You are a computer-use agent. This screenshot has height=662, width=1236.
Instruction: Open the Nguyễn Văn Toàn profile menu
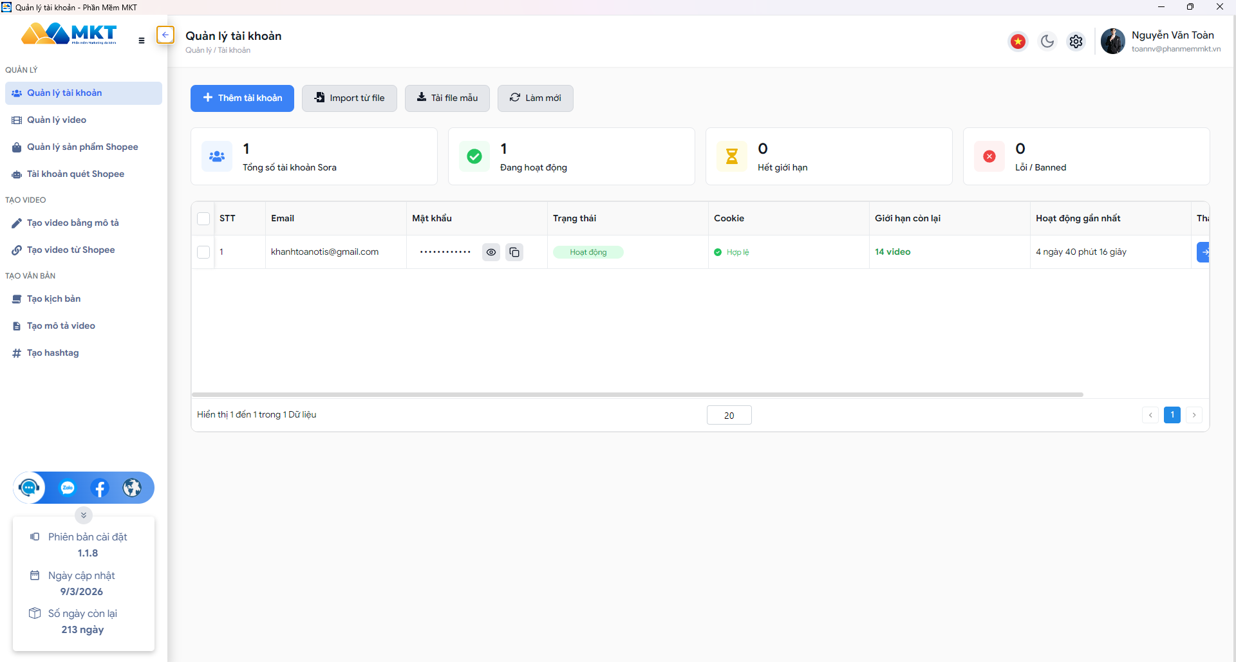pos(1161,41)
